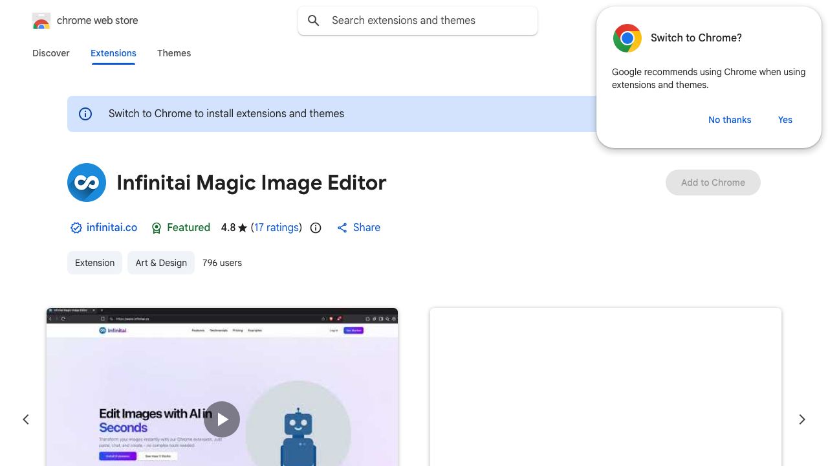Go to previous screenshot arrow
Image resolution: width=828 pixels, height=466 pixels.
pyautogui.click(x=26, y=419)
